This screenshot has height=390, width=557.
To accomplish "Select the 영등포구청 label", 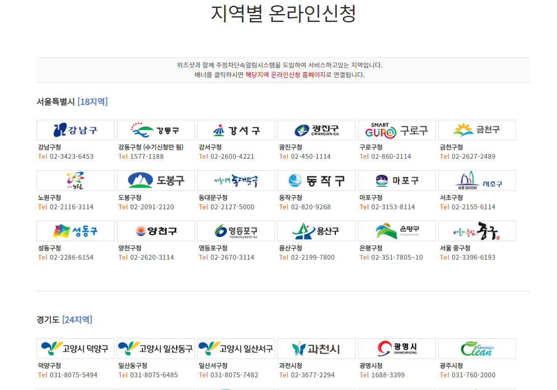I will 213,248.
